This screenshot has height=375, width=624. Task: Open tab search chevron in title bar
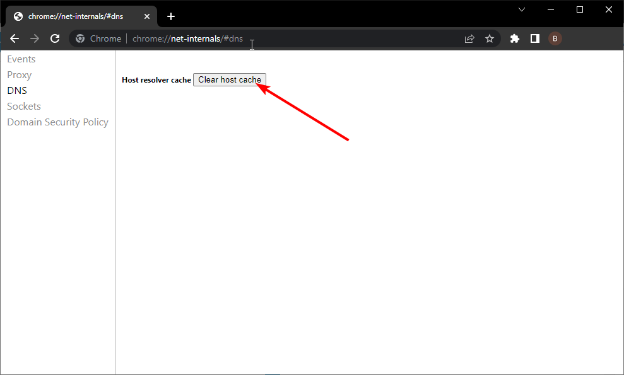(522, 9)
